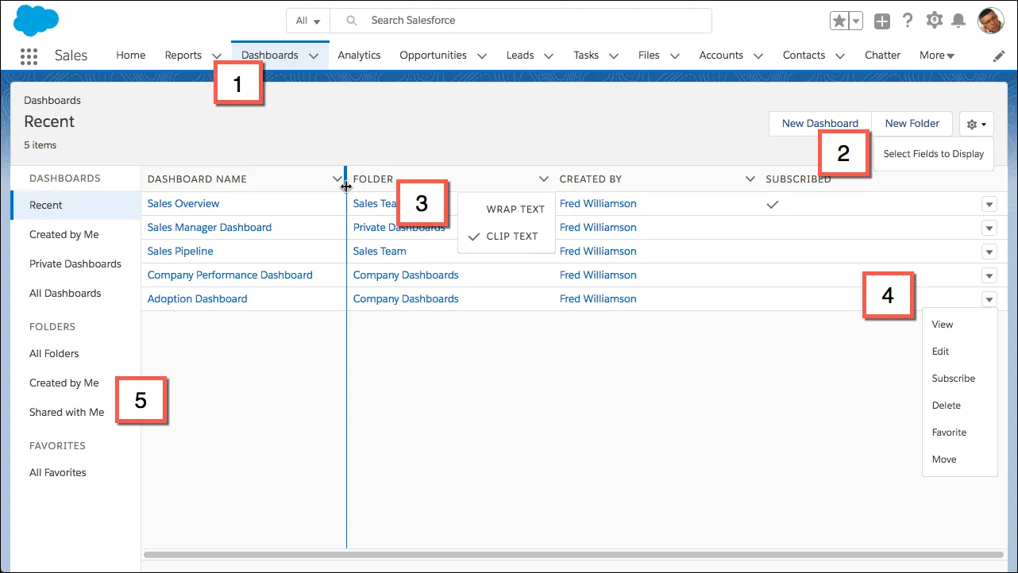Screen dimensions: 1018x573
Task: Click the global actions plus icon
Action: click(x=882, y=21)
